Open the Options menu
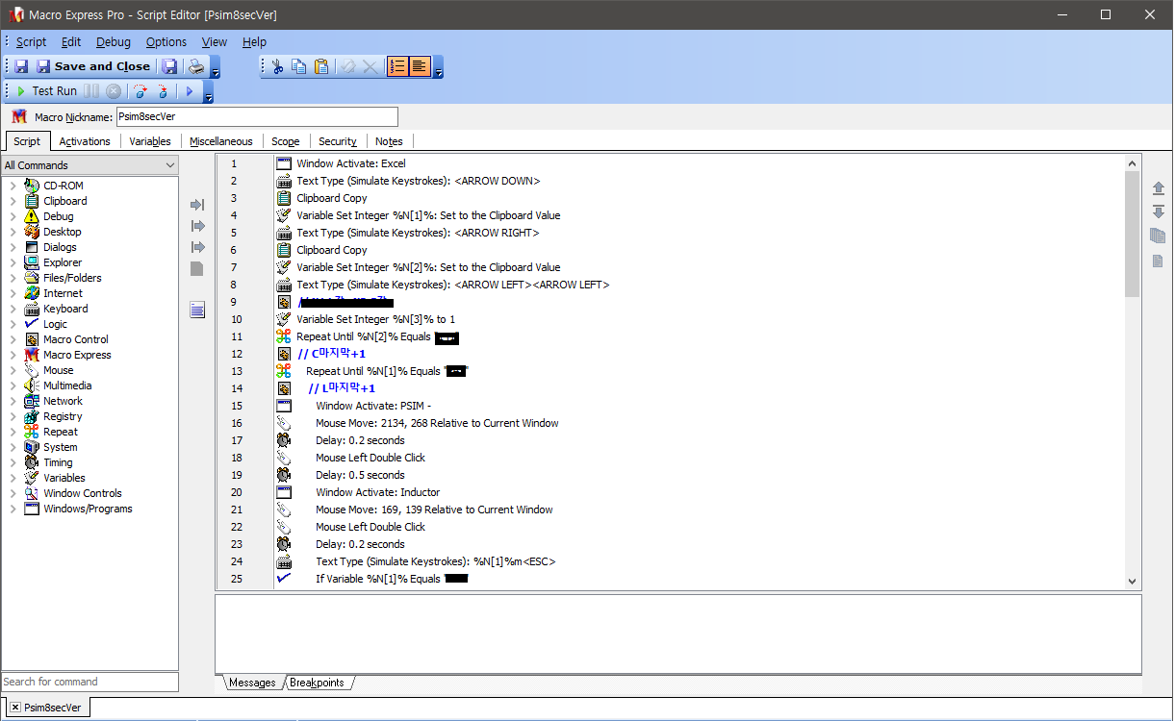The height and width of the screenshot is (721, 1175). tap(166, 41)
